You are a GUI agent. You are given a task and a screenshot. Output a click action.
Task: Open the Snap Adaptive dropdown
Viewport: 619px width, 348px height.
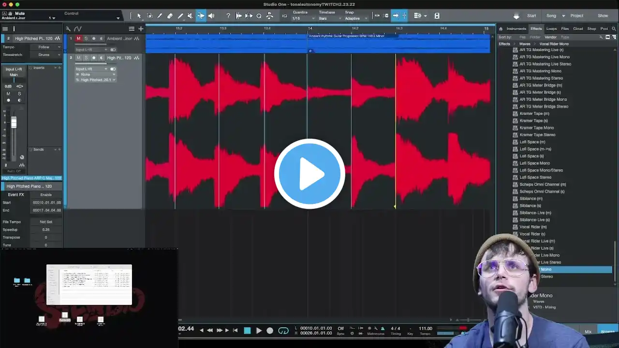[x=355, y=18]
